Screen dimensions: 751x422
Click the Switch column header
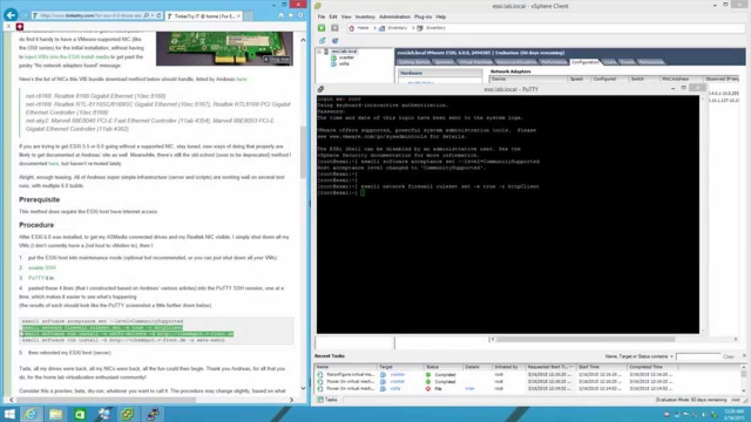coord(644,79)
